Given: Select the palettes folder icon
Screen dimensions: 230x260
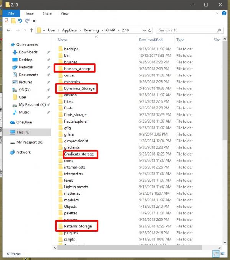Looking at the screenshot, I should (x=61, y=213).
